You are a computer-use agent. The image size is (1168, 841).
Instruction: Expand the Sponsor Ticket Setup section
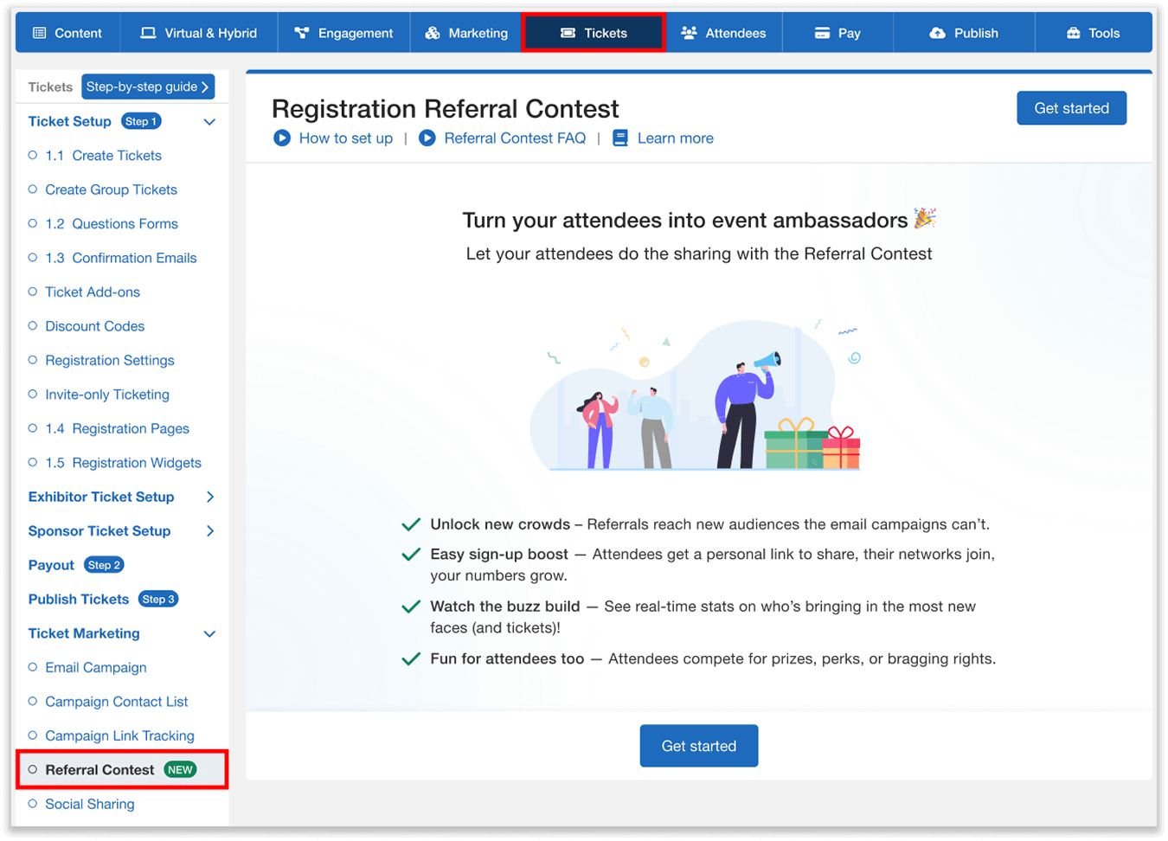coord(209,530)
